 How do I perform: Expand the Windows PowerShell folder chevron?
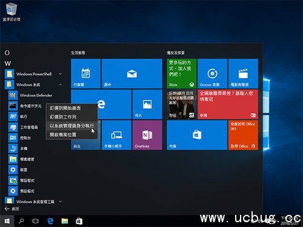pos(60,74)
